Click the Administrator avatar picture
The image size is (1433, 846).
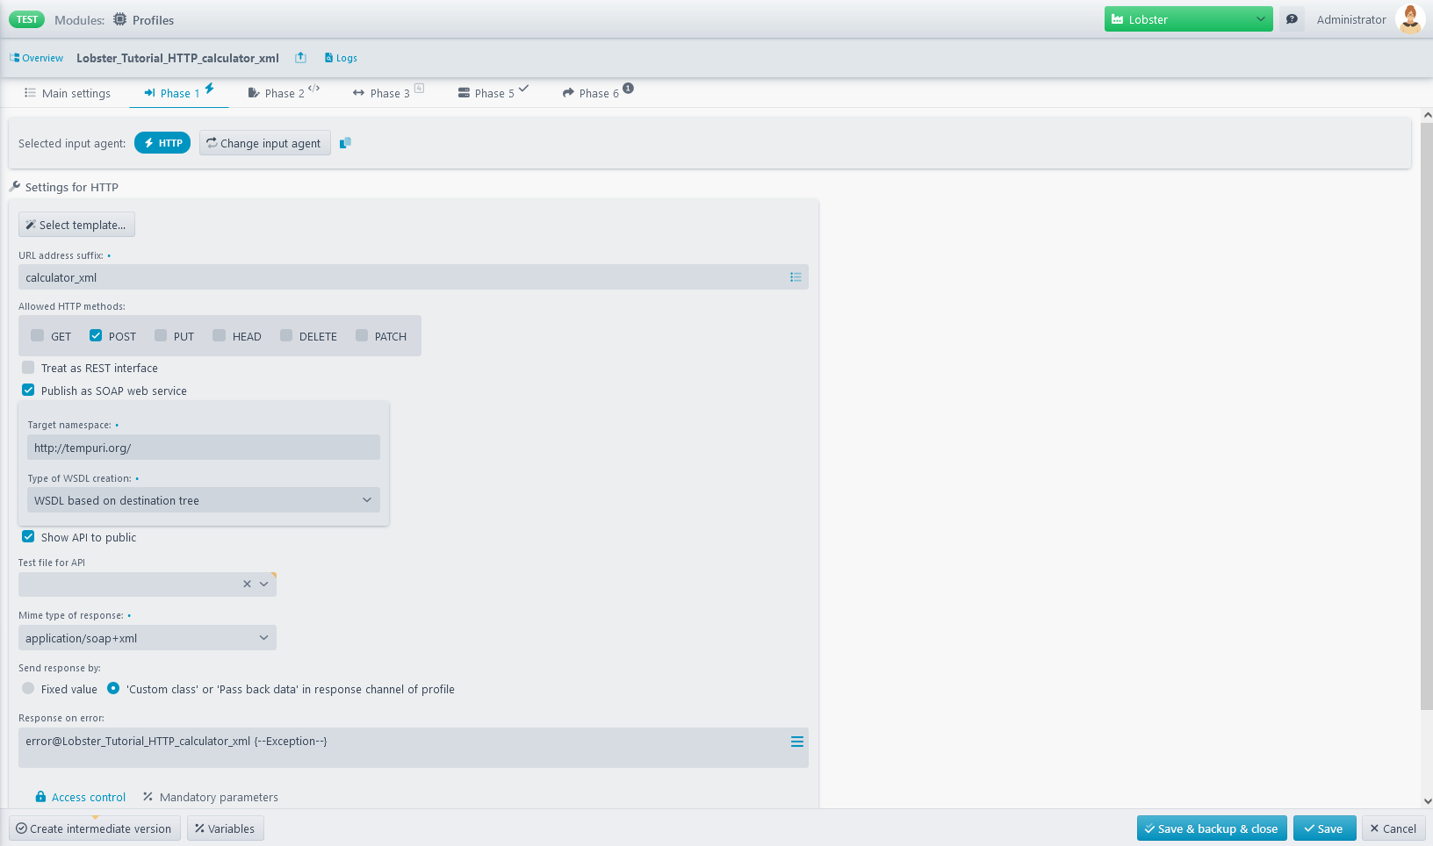point(1410,19)
